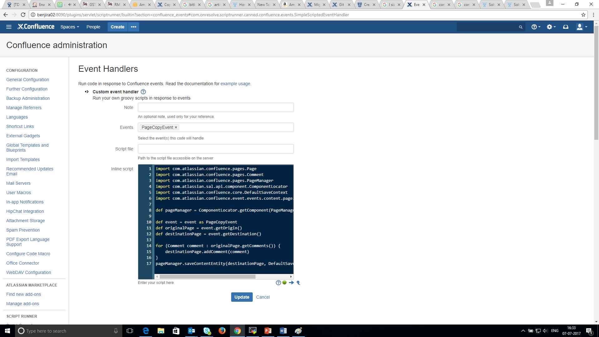Remove the PageCopyEvent tag

pos(176,127)
